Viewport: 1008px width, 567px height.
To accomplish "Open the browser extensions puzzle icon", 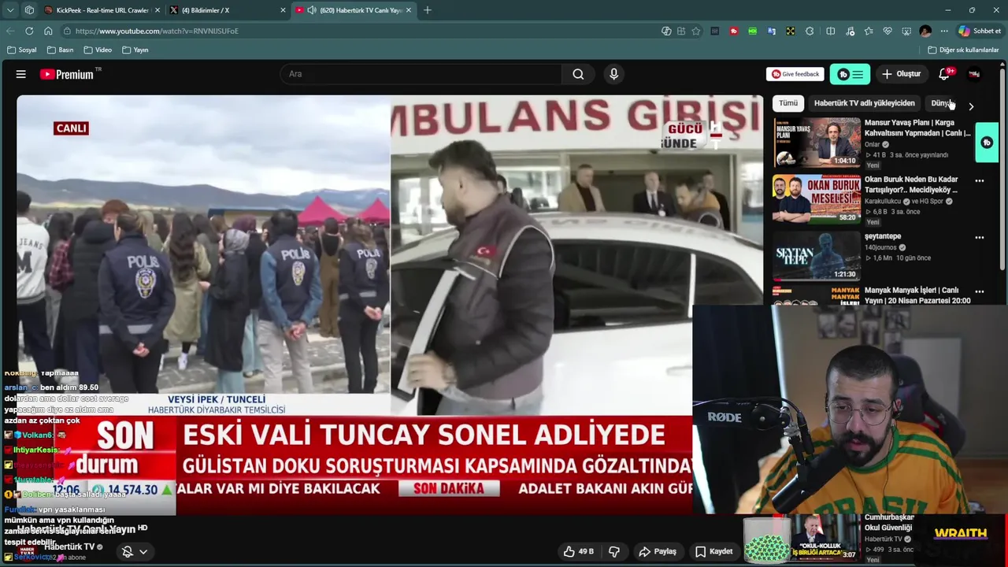I will pos(810,31).
